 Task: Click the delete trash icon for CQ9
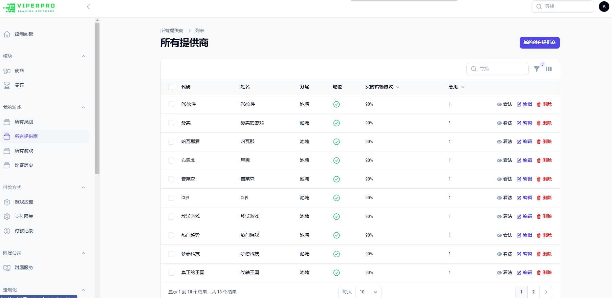tap(538, 198)
